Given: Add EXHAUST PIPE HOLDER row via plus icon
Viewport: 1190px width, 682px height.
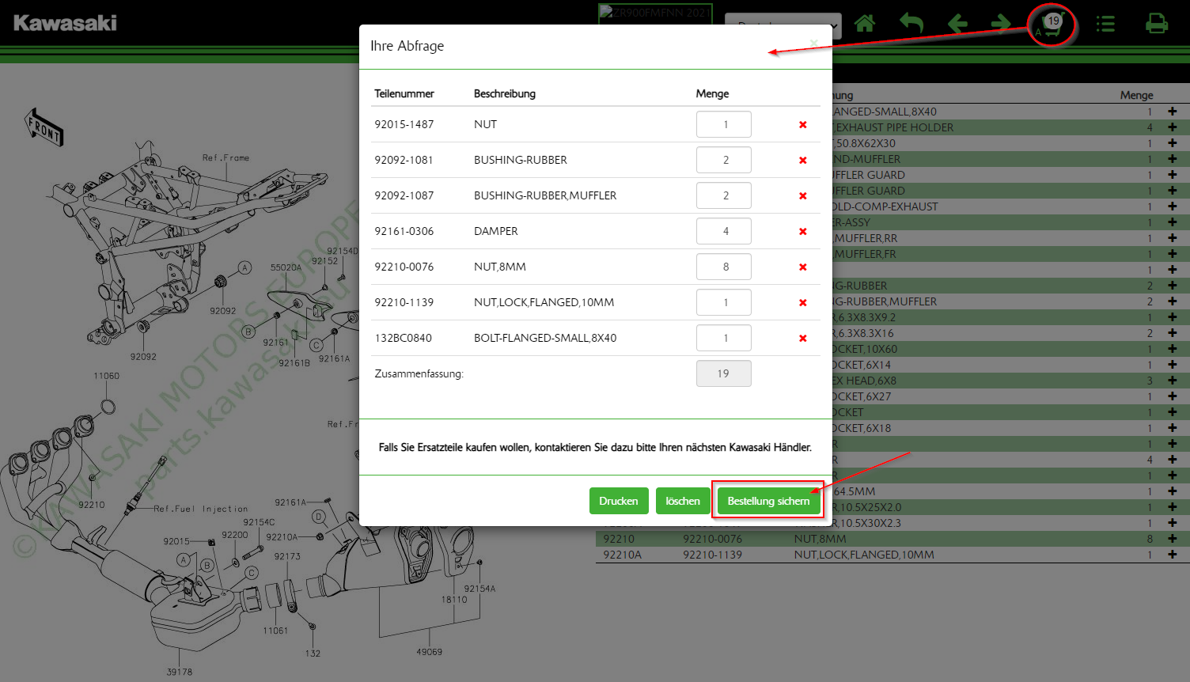Looking at the screenshot, I should pos(1172,127).
